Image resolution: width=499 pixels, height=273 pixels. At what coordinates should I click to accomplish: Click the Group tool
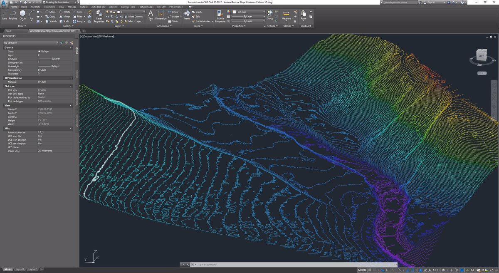pyautogui.click(x=270, y=15)
